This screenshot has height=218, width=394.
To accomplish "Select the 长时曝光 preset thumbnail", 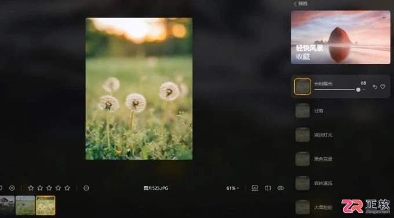I will [302, 87].
